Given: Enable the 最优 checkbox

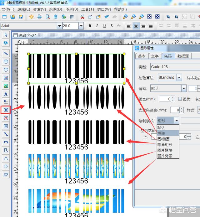Looking at the screenshot, I should [x=180, y=99].
